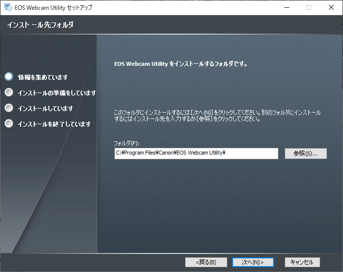Click the circle indicator beside インストールを終了しています
343x272 pixels.
tap(8, 124)
